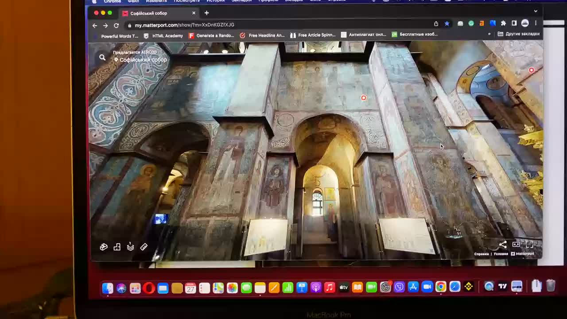Open the Условия terms link
Screen dimensions: 567x319
501,254
